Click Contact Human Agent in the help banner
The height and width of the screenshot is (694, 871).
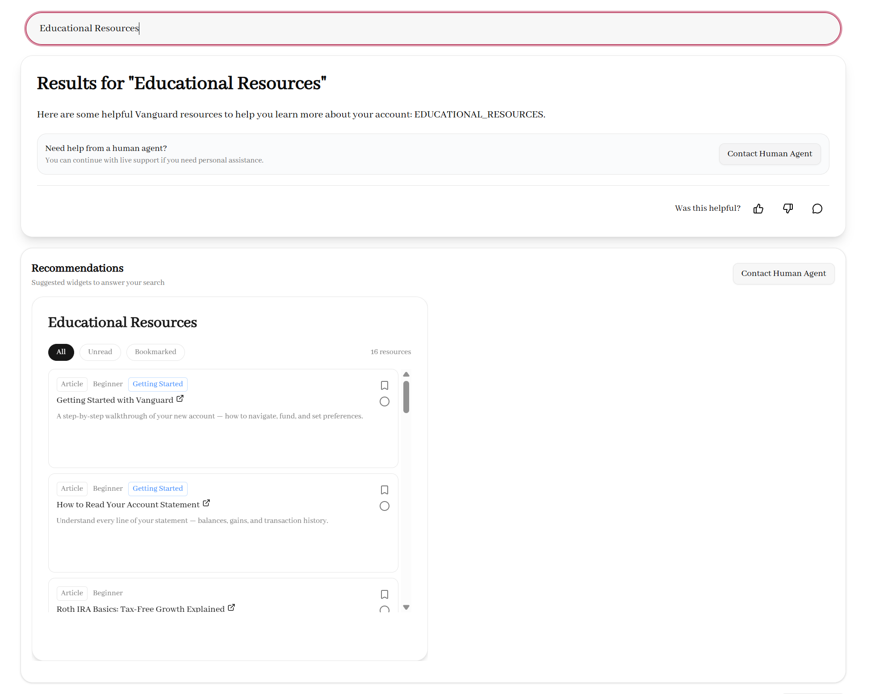click(x=770, y=154)
